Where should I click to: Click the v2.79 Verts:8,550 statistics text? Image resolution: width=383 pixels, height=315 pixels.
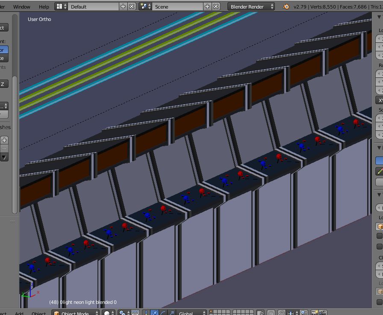tap(338, 7)
